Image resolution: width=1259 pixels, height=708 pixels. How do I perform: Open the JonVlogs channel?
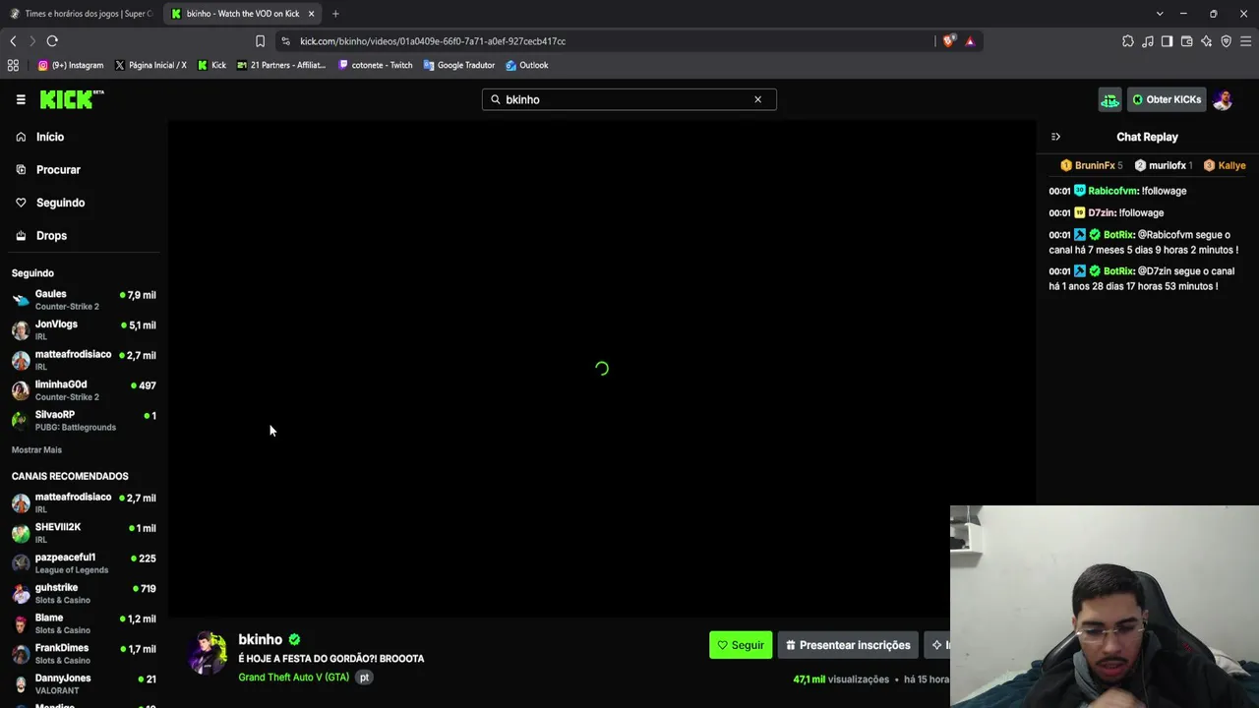point(84,330)
